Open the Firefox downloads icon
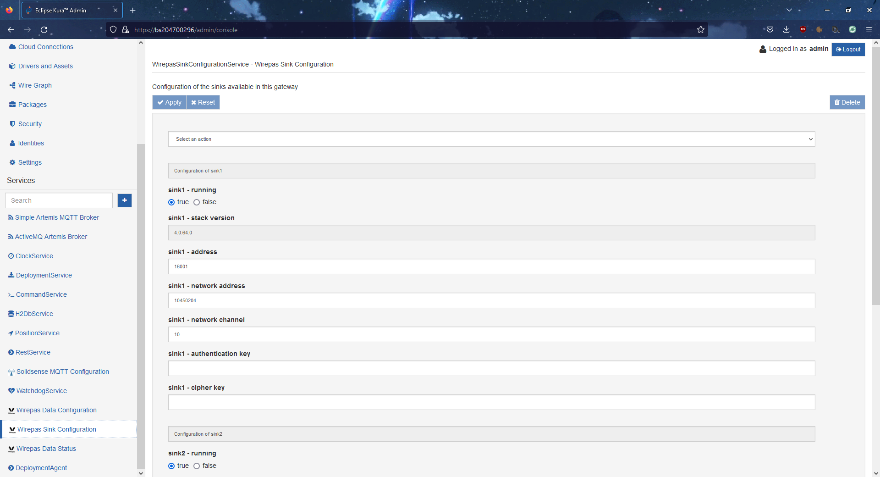 point(786,30)
